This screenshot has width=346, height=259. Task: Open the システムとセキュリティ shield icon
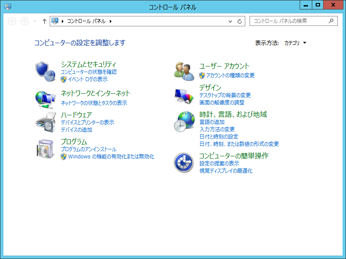click(x=45, y=71)
